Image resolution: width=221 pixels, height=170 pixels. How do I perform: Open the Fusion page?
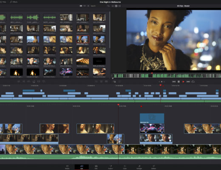tap(110, 167)
